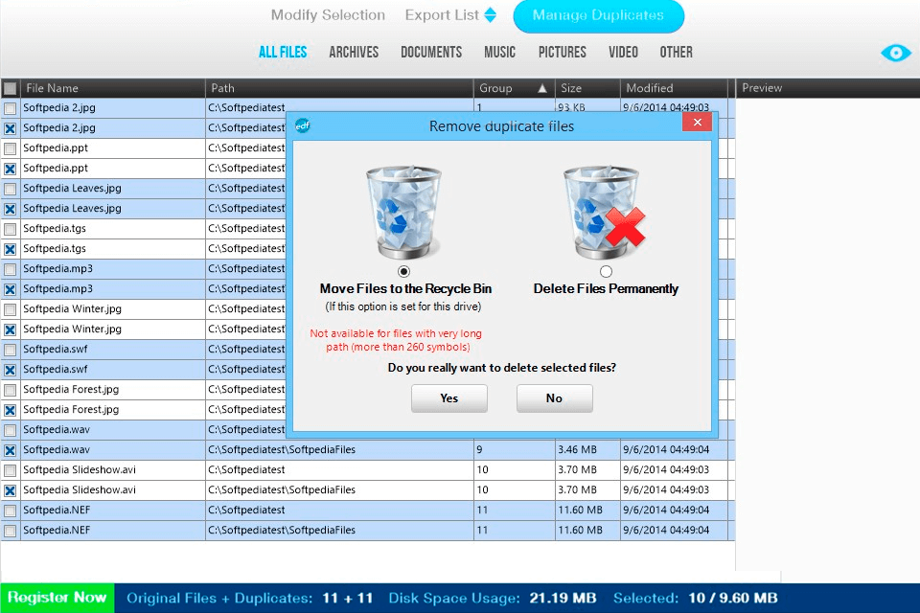The height and width of the screenshot is (613, 920).
Task: Open the PICTURES tab
Action: [x=562, y=53]
